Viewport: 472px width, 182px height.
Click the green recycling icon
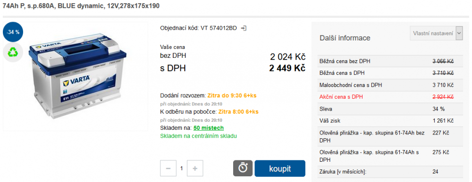(13, 53)
